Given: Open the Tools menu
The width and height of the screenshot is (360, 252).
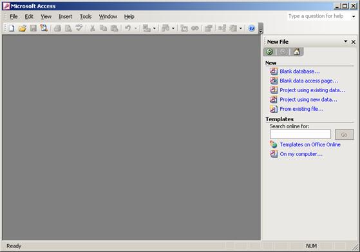Looking at the screenshot, I should click(x=86, y=17).
